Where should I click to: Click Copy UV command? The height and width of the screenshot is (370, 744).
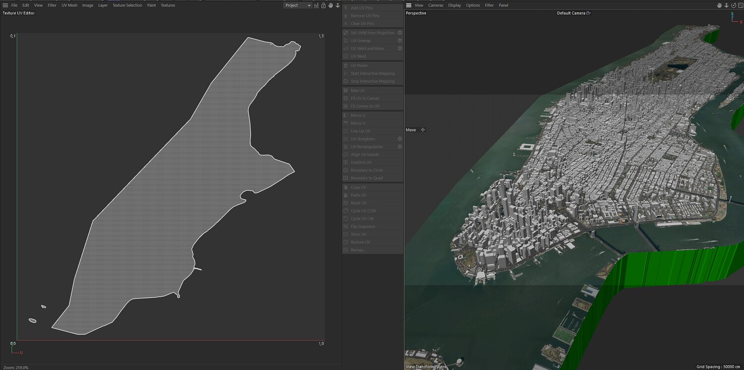click(x=372, y=187)
